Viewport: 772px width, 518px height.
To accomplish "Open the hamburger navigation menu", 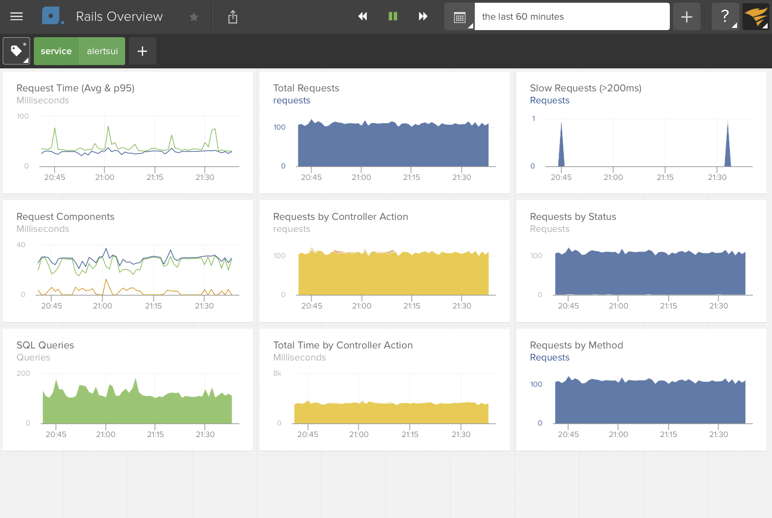I will [x=16, y=16].
